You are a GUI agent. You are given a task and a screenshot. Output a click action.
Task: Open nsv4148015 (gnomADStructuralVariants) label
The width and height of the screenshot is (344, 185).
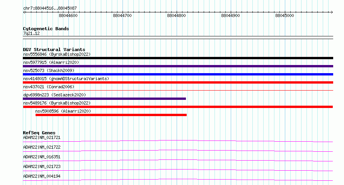point(66,79)
